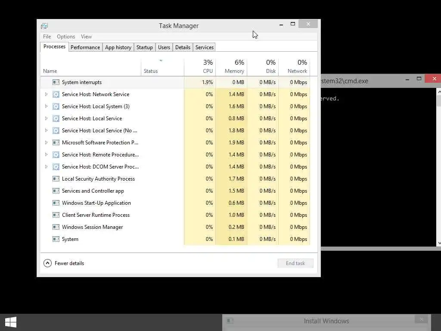Click the Service Host: Network Service gear icon
The width and height of the screenshot is (441, 331).
pyautogui.click(x=56, y=94)
